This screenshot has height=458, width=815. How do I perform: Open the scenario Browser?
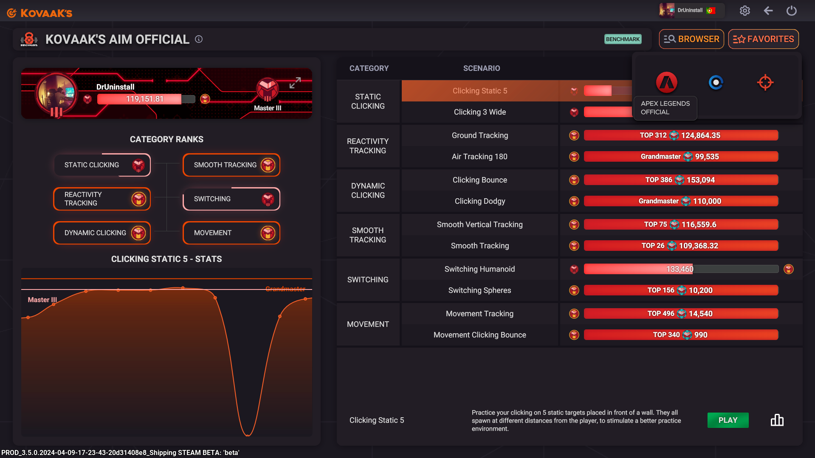coord(691,39)
